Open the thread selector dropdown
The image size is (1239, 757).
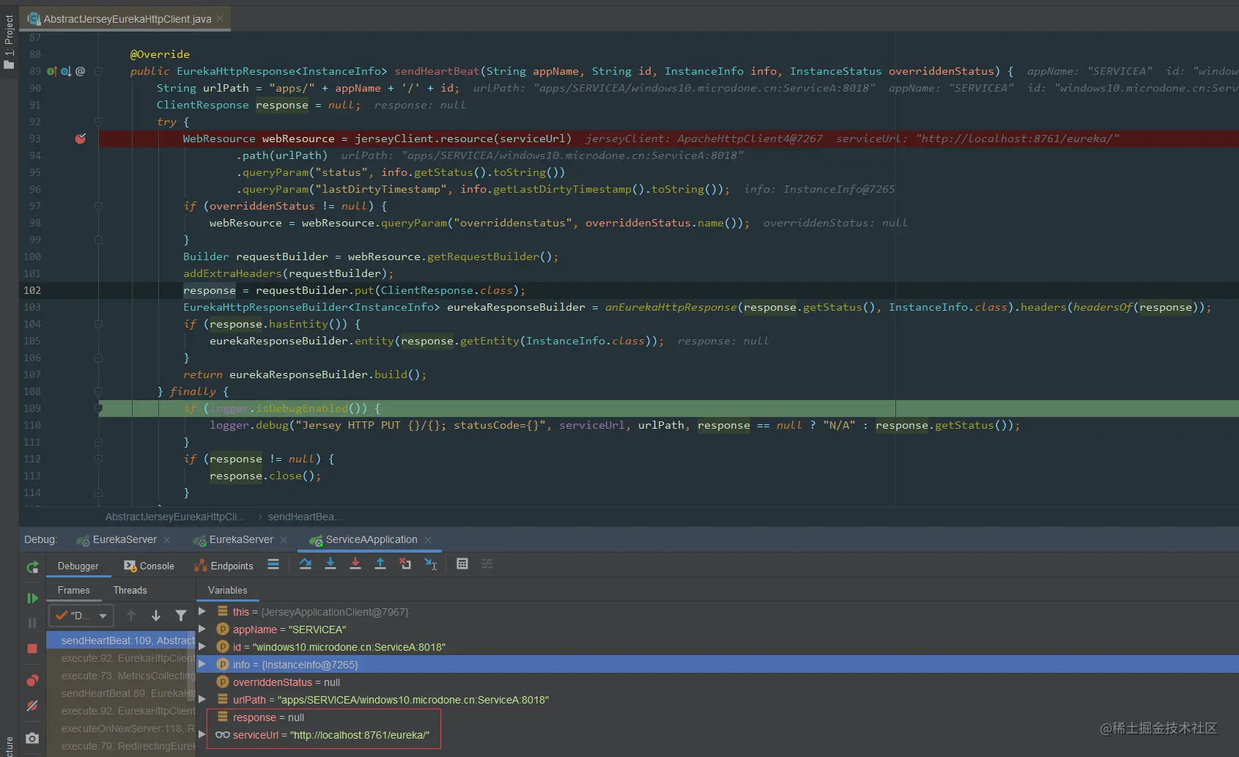pyautogui.click(x=81, y=616)
